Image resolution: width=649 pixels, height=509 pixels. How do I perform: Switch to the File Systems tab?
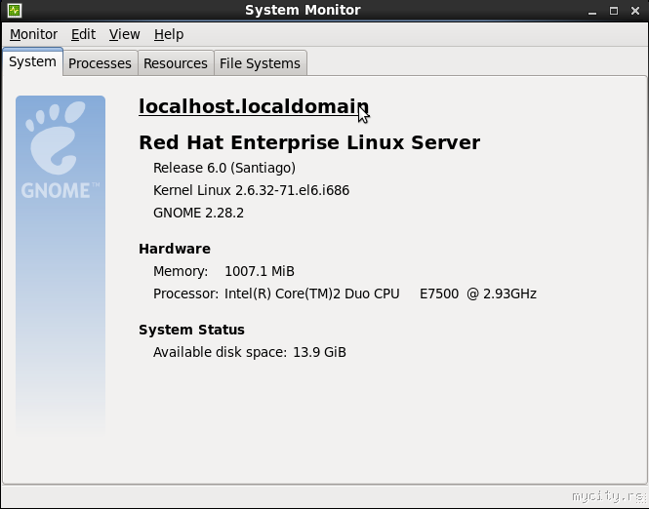pyautogui.click(x=260, y=63)
